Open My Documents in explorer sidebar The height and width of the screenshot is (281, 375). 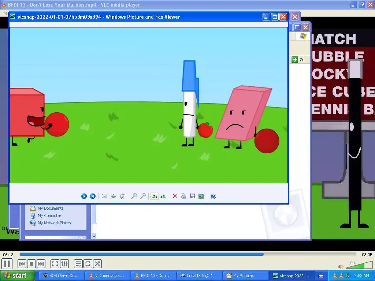tap(47, 208)
